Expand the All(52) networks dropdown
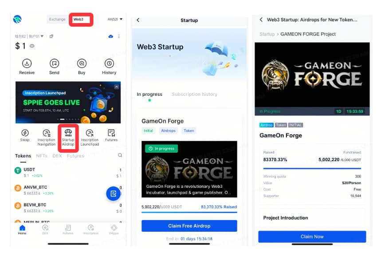Viewport: 377px width, 261px height. click(x=115, y=19)
